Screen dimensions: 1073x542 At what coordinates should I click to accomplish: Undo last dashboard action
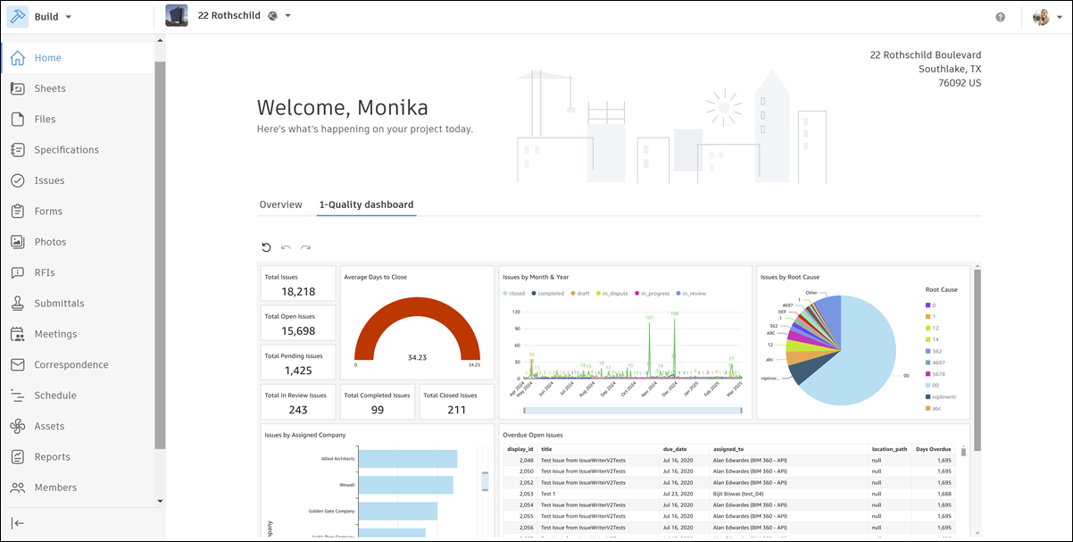click(x=286, y=247)
